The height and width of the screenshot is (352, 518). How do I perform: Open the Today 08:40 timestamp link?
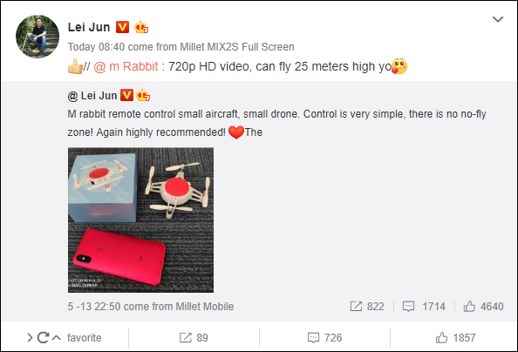click(97, 47)
